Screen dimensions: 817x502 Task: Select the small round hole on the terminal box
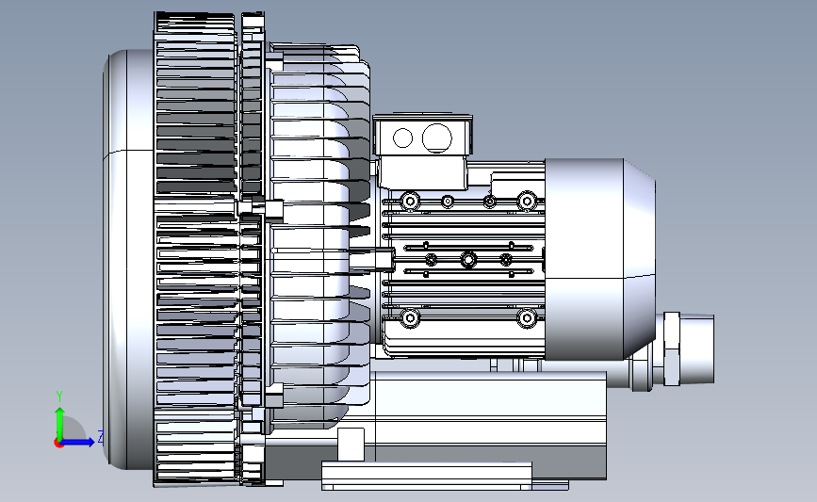click(x=402, y=138)
